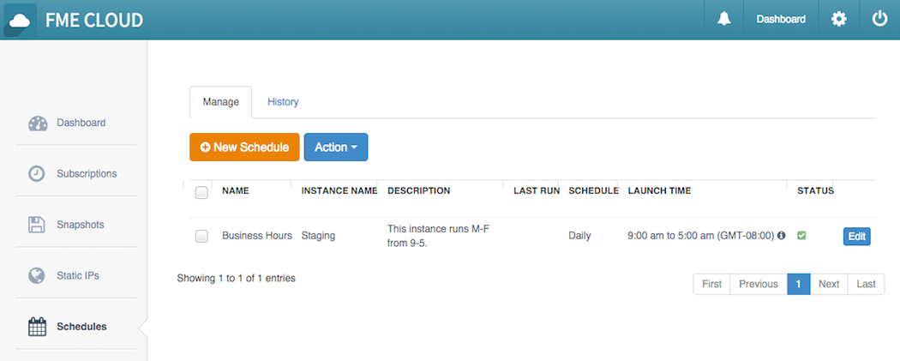Click the 'Business Hours' name cell

click(257, 235)
